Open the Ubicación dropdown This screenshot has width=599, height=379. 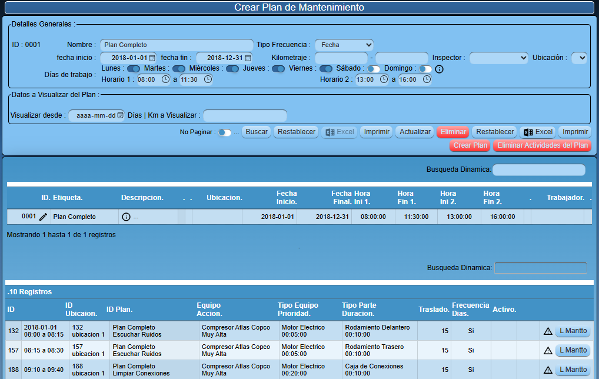[x=579, y=58]
